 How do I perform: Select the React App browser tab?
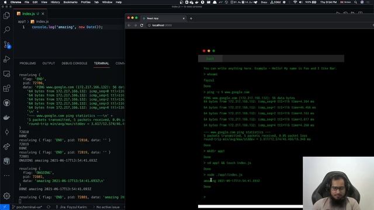(164, 18)
